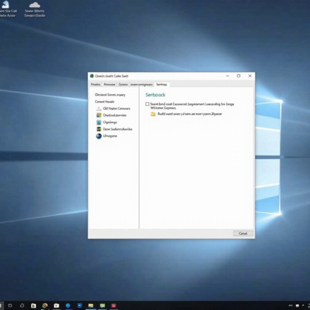Open Edge from the taskbar
Screen dimensions: 310x310
click(68, 306)
